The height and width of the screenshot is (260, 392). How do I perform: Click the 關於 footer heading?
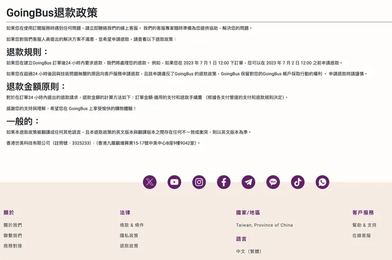[x=9, y=212]
